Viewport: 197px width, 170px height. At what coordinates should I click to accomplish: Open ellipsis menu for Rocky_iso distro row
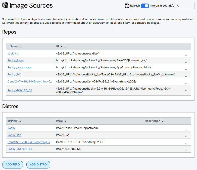click(x=186, y=137)
